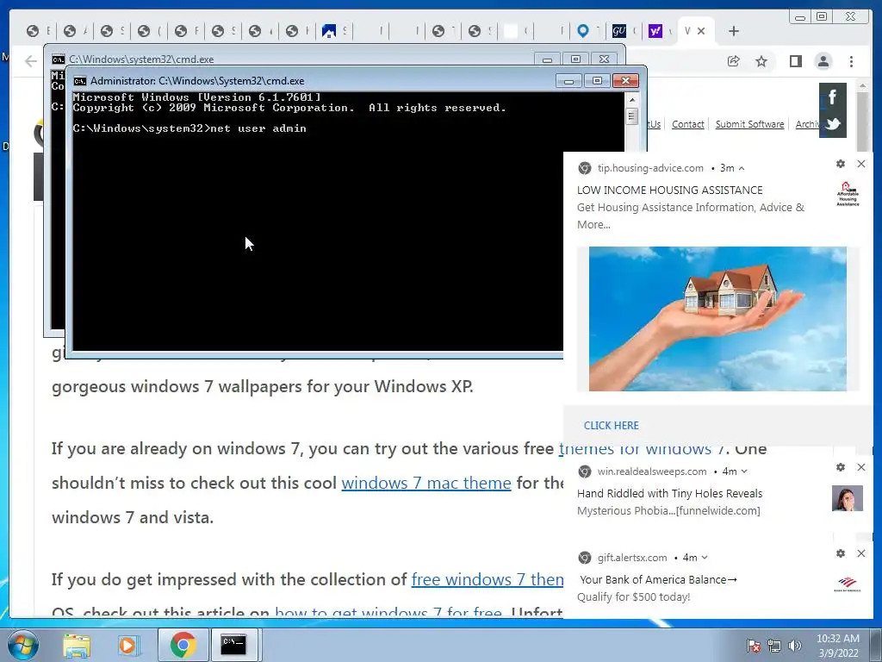Open the Action Center flag icon
Screen dimensions: 882x662
pyautogui.click(x=754, y=646)
